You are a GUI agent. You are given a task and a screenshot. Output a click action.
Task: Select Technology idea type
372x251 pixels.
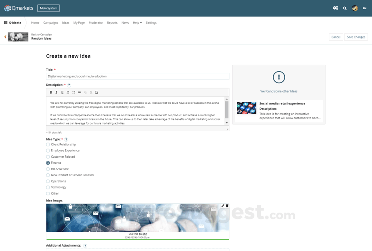(48, 187)
